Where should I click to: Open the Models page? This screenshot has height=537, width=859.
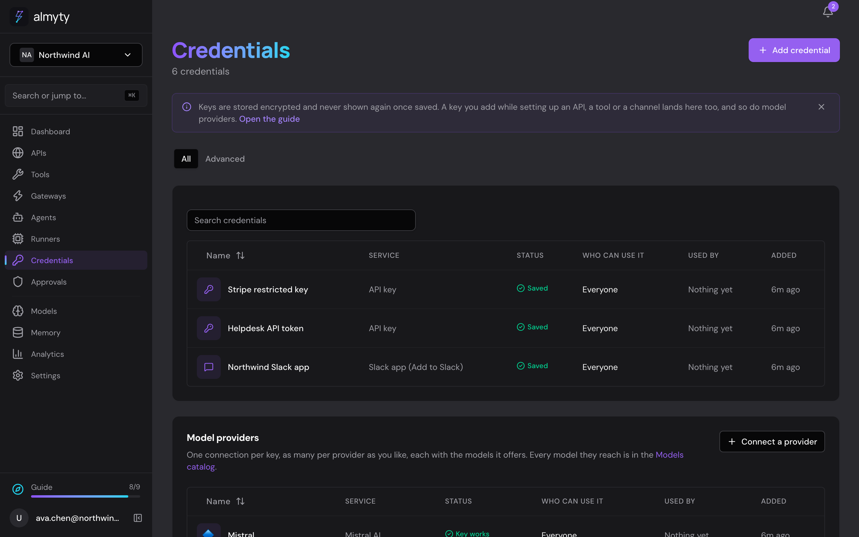tap(76, 311)
